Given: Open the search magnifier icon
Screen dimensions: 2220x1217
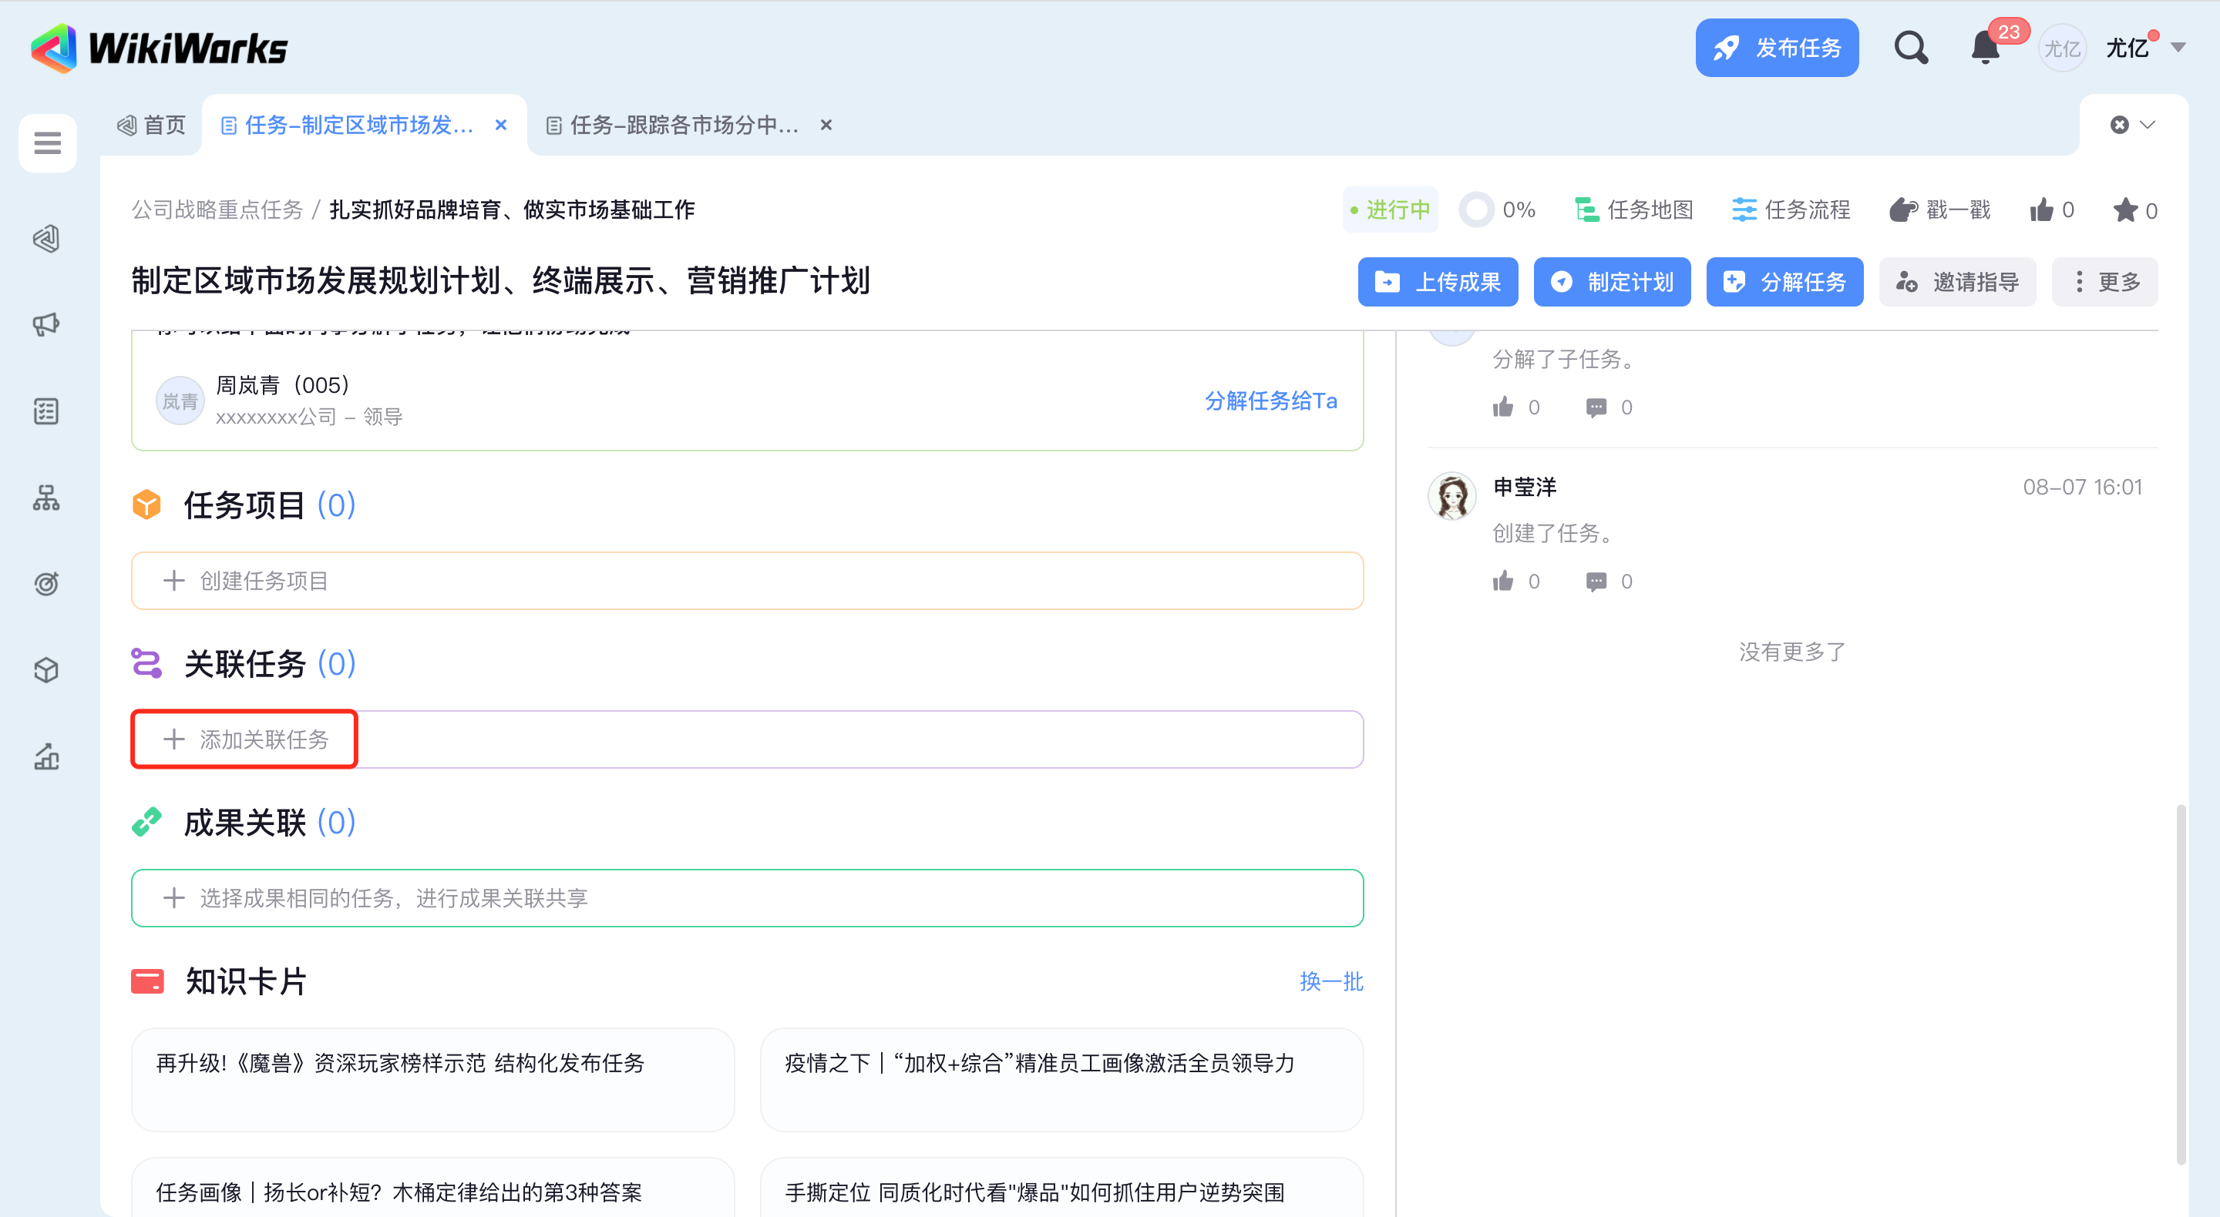Looking at the screenshot, I should 1910,48.
